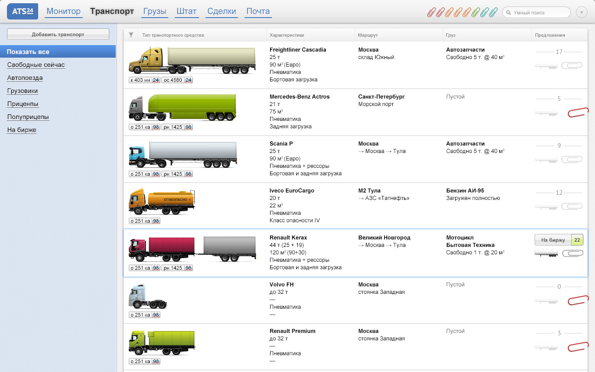Click the green 22 offers badge

click(577, 240)
